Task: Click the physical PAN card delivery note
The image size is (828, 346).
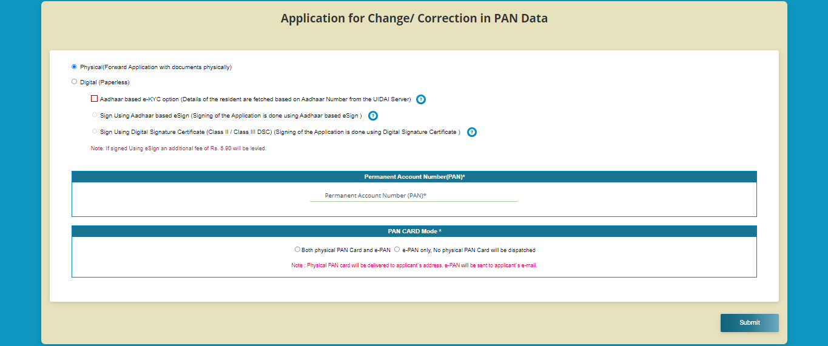Action: coord(414,265)
